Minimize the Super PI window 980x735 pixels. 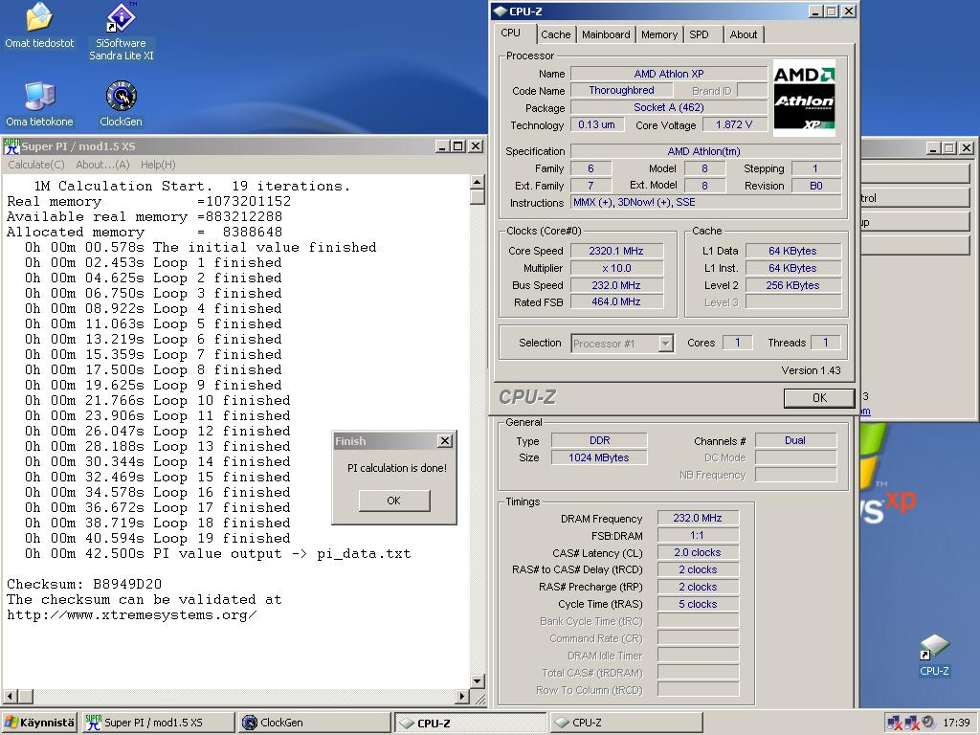pos(442,146)
